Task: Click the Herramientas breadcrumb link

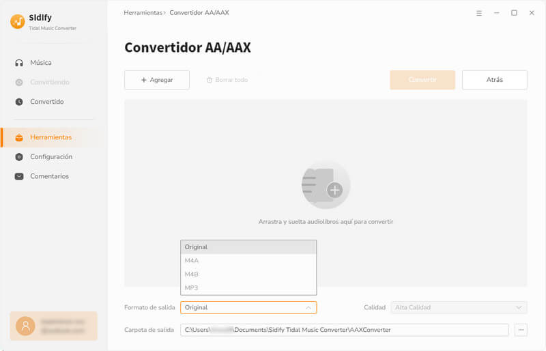Action: coord(143,13)
